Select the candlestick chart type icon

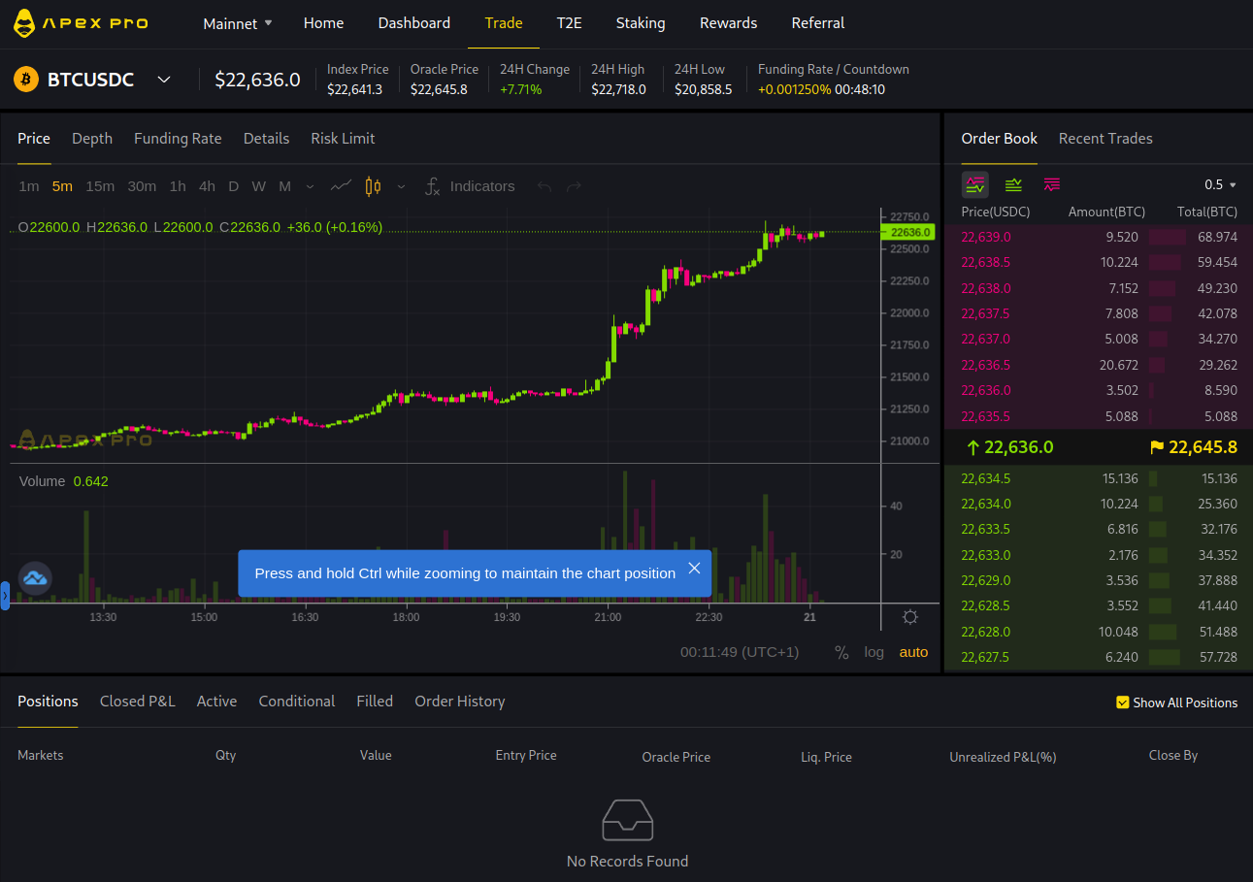pyautogui.click(x=373, y=186)
